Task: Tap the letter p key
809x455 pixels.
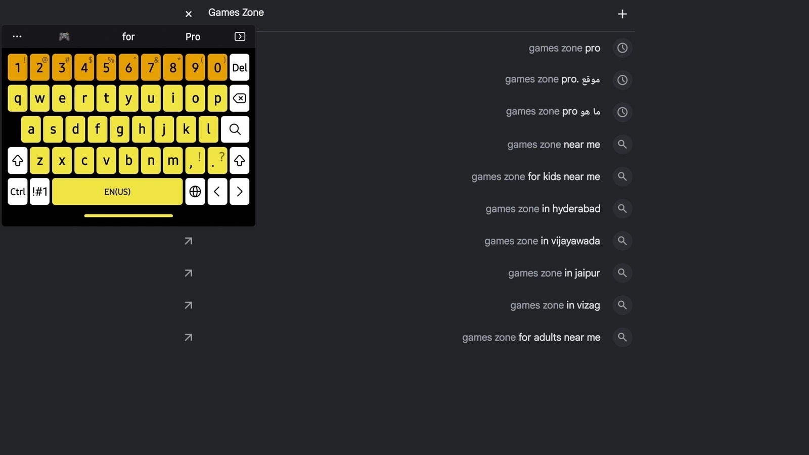Action: [x=217, y=98]
